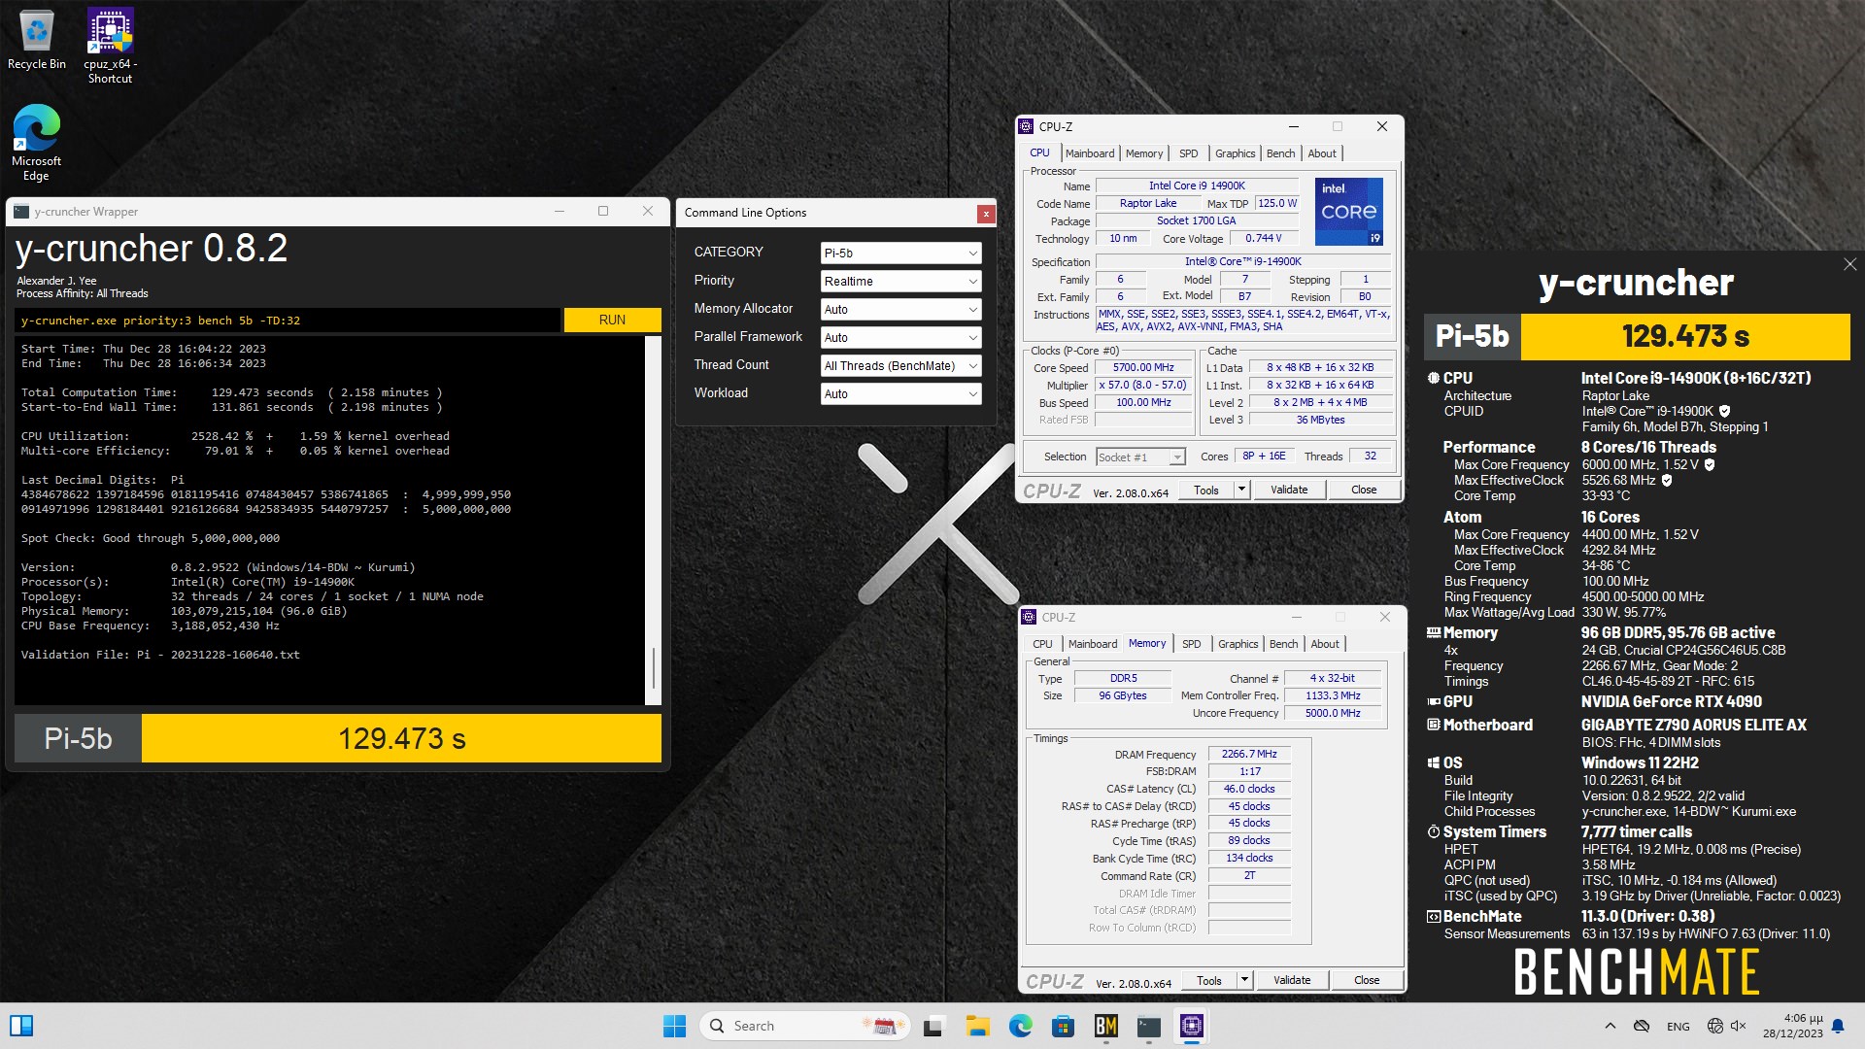Click the yellow RUN button

[x=612, y=320]
